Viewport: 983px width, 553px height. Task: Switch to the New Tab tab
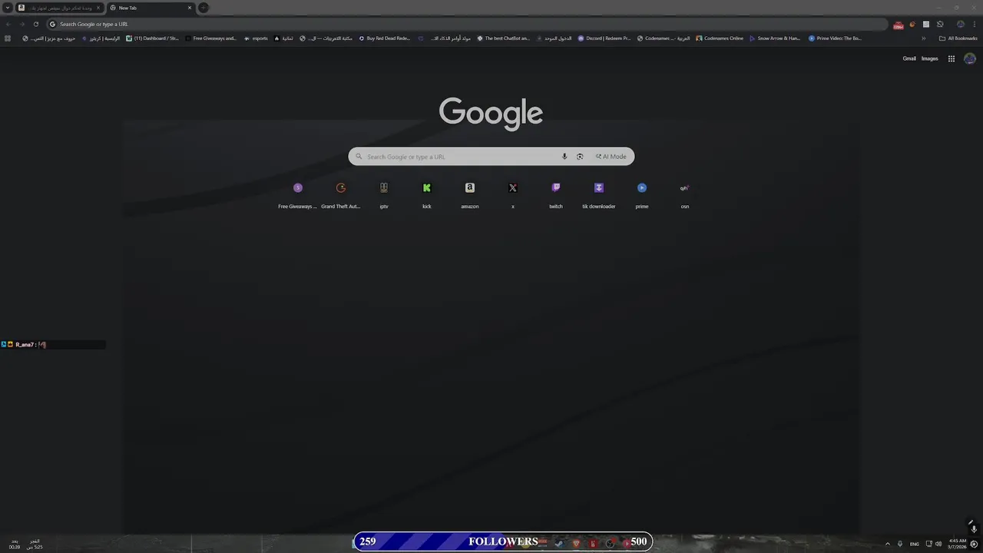pyautogui.click(x=150, y=8)
